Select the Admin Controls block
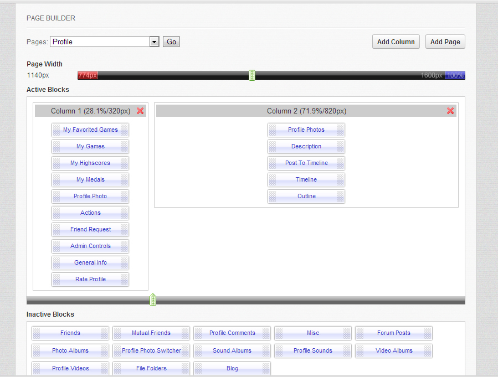Viewport: 498px width, 377px height. tap(90, 246)
